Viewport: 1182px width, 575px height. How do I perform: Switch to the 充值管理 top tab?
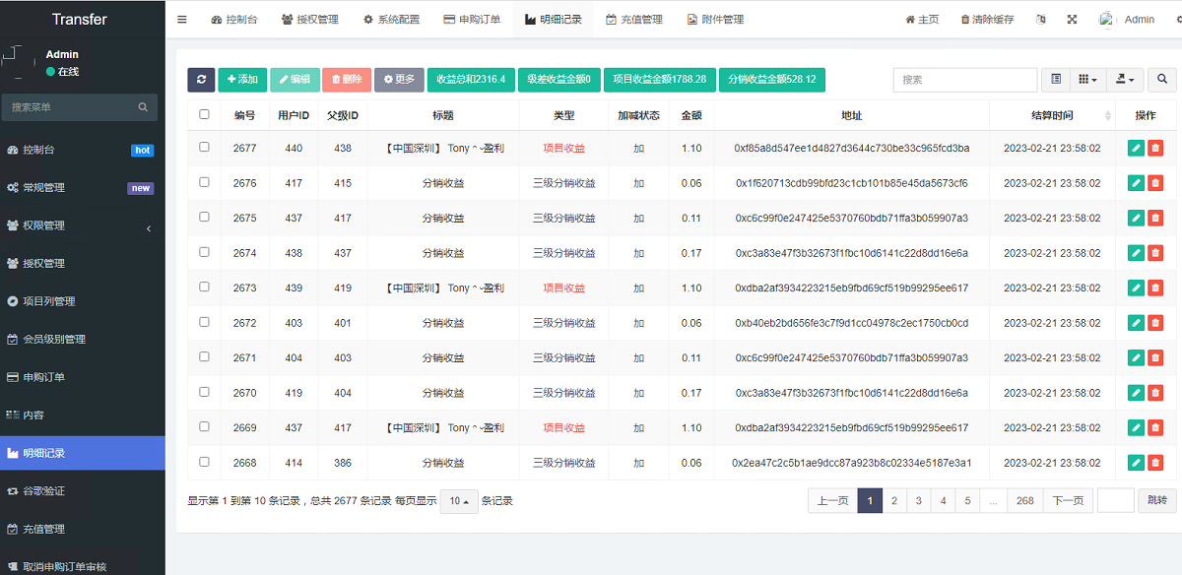[634, 20]
